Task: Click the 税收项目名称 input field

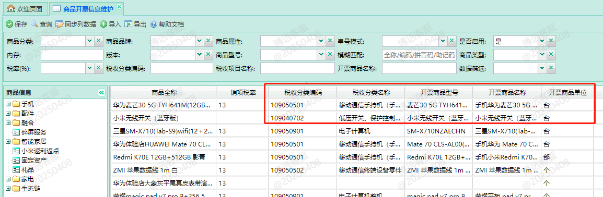Action: point(297,68)
